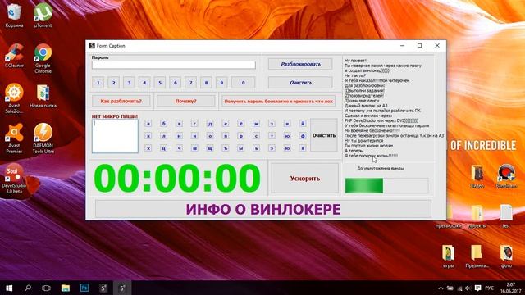Click the letter key б
The image size is (525, 295).
163,124
